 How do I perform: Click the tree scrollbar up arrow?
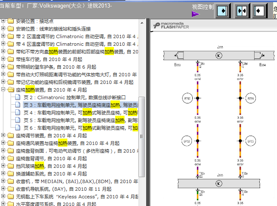(x=142, y=23)
